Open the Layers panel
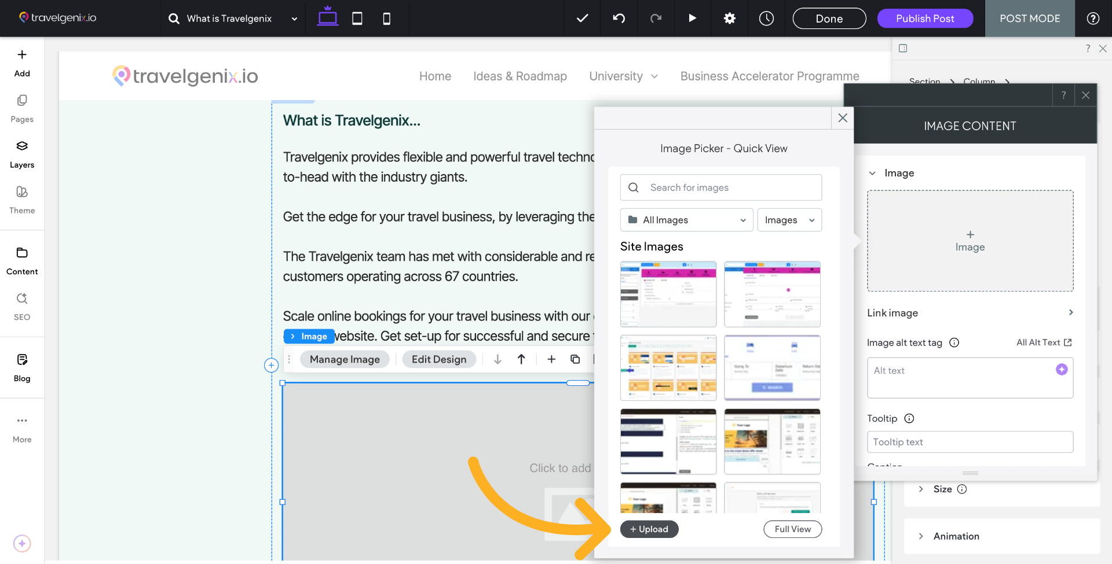 [x=22, y=154]
